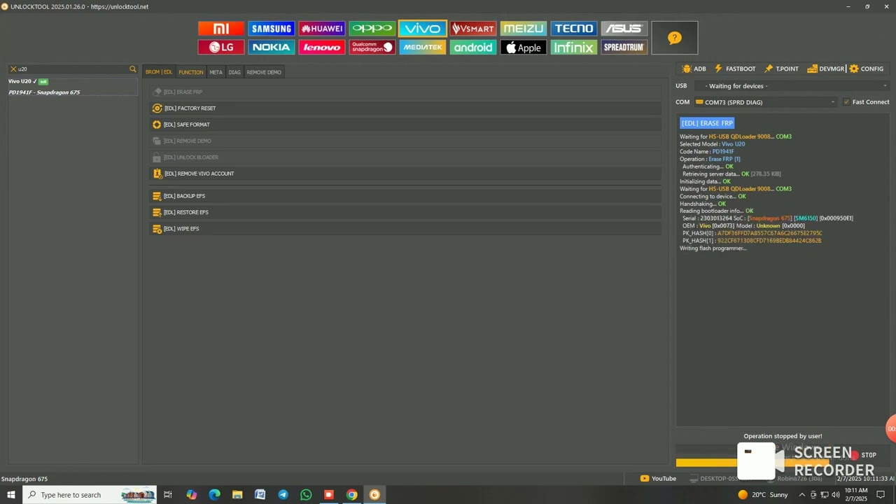The height and width of the screenshot is (504, 896).
Task: Run [EDL] REMOVE VIVO ACCOUNT
Action: pyautogui.click(x=406, y=174)
